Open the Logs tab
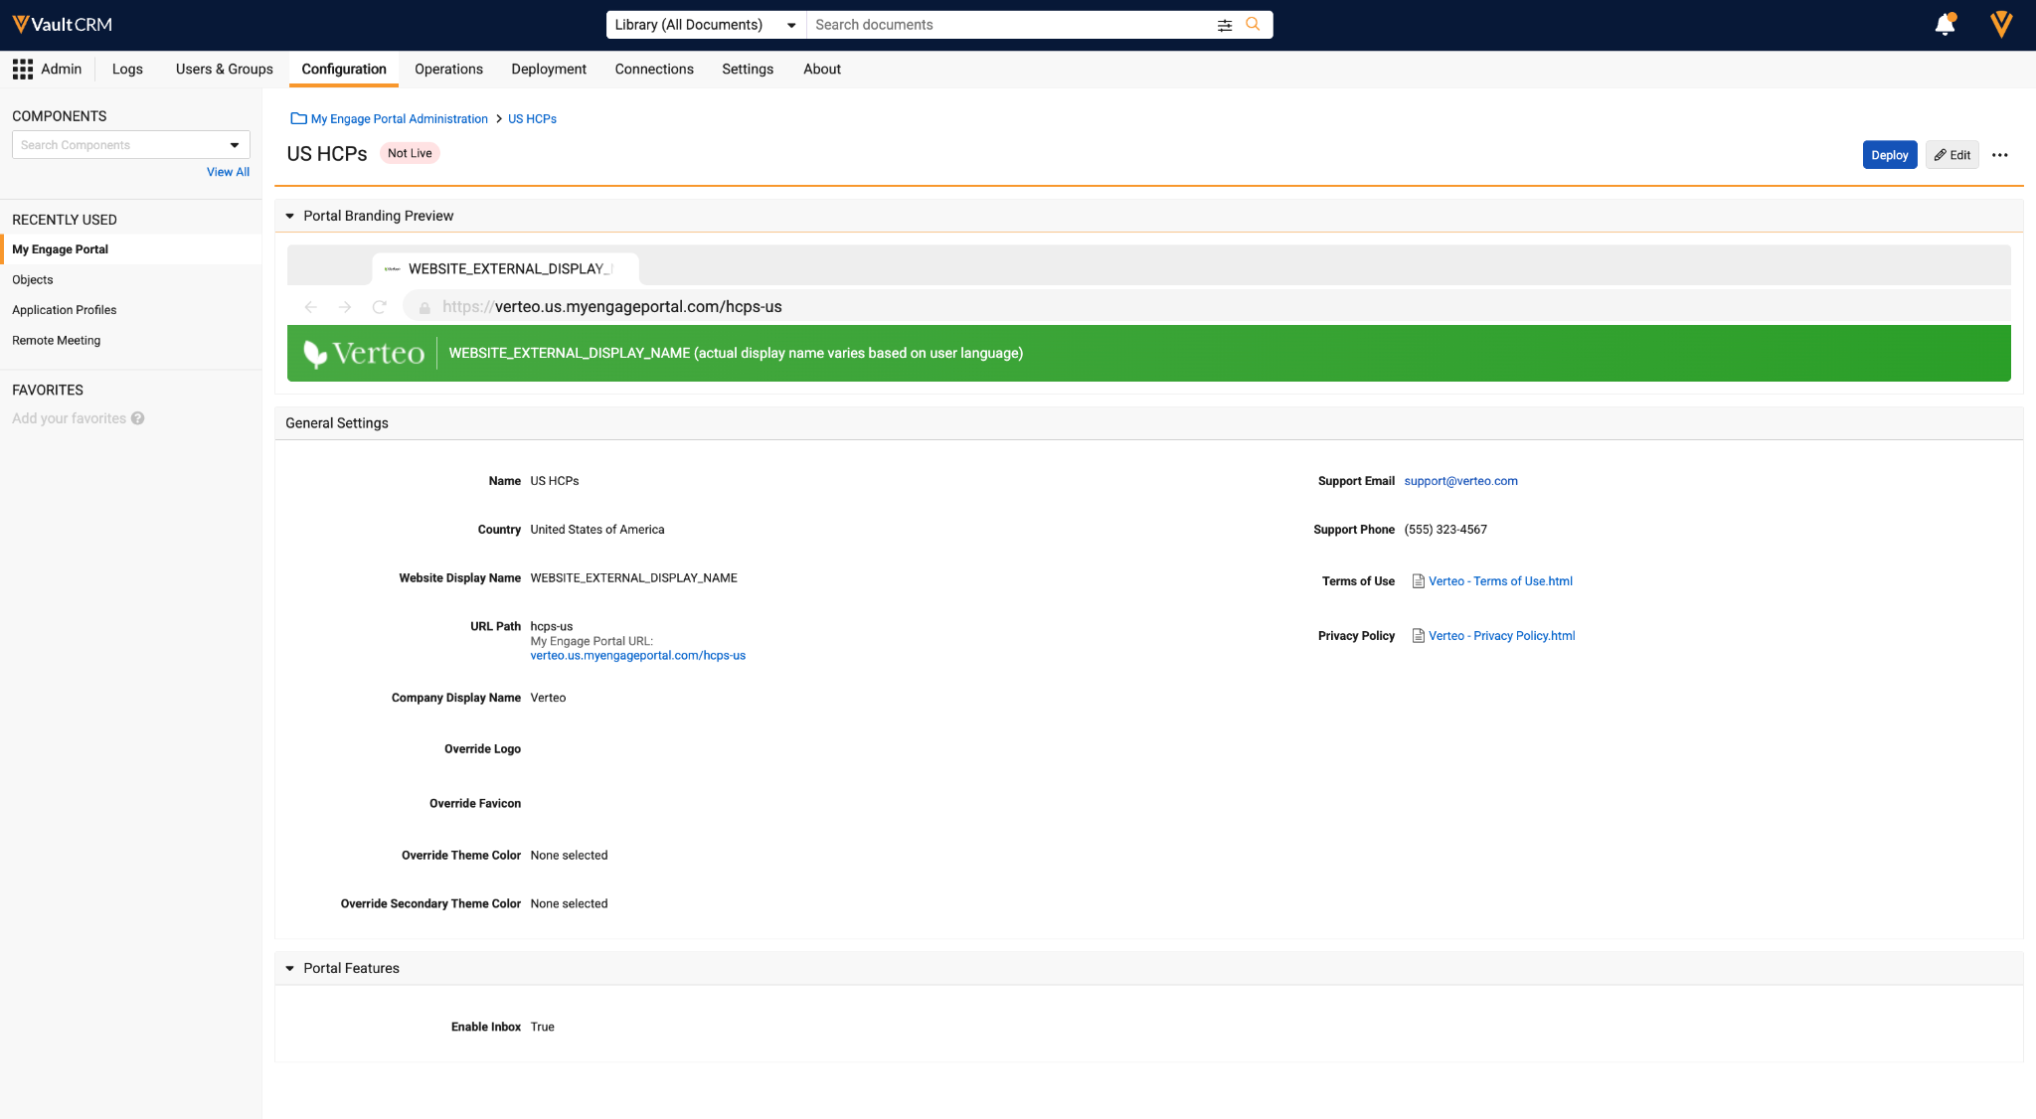2036x1119 pixels. [127, 69]
